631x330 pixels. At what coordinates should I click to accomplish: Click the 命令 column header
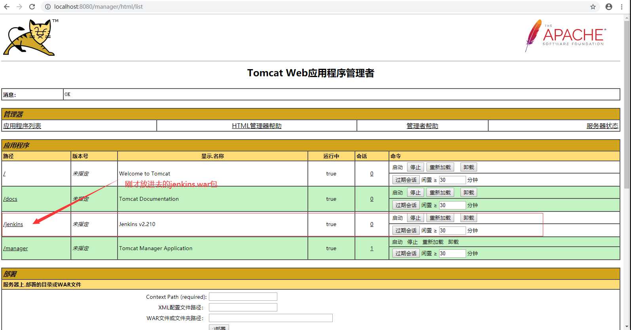396,156
